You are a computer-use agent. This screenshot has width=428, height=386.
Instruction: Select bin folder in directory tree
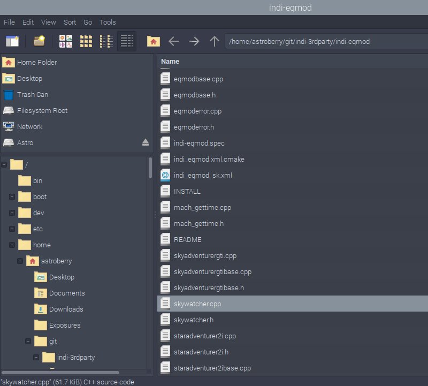point(30,181)
